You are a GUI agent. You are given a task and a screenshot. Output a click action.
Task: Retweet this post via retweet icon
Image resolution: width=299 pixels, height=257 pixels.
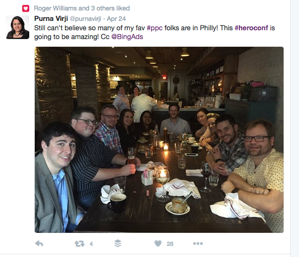click(79, 244)
